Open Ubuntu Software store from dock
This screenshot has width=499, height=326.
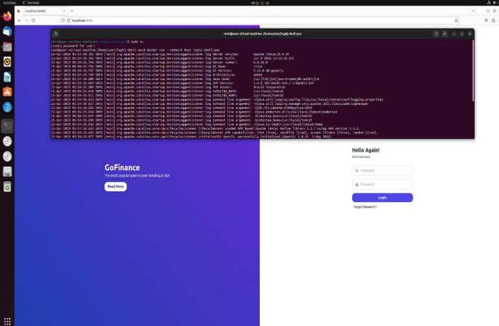(7, 92)
